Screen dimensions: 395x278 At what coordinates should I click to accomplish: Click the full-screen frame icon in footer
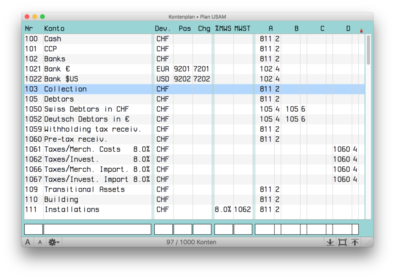[x=342, y=242]
